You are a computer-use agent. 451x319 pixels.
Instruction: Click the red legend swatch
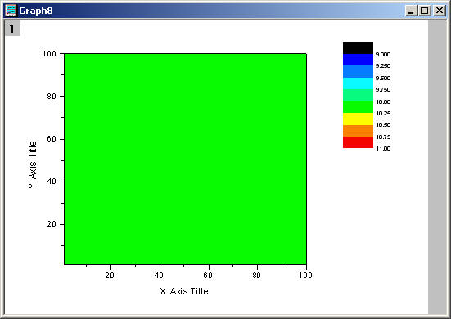coord(358,142)
